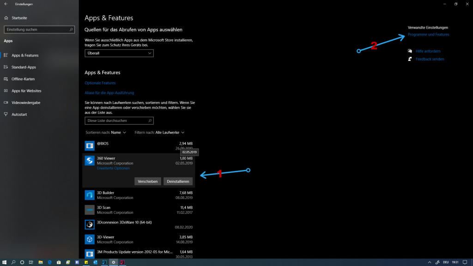The height and width of the screenshot is (266, 473).
Task: Expand the 'Überall' app source dropdown
Action: point(119,53)
